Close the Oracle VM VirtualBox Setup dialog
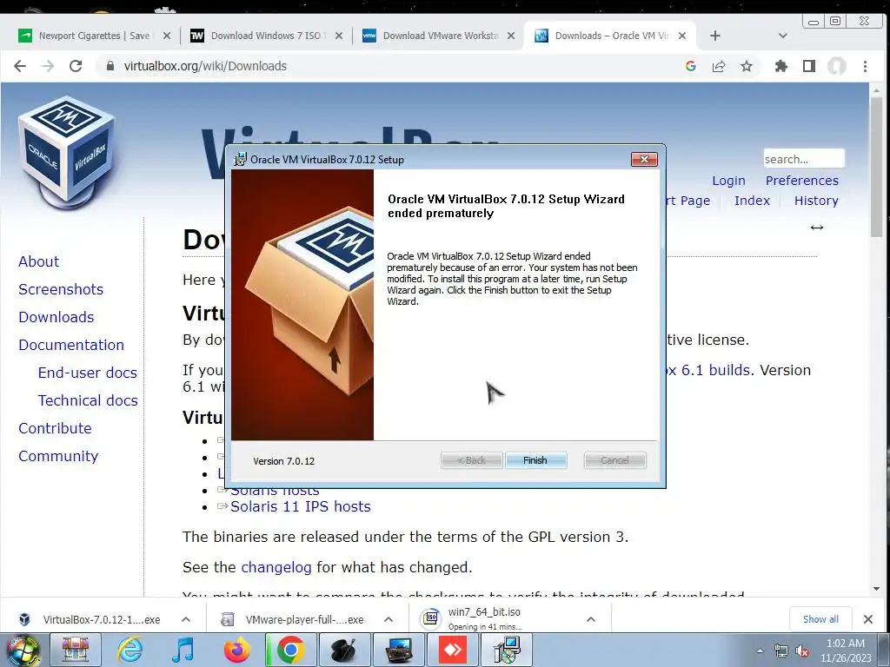 [x=644, y=160]
